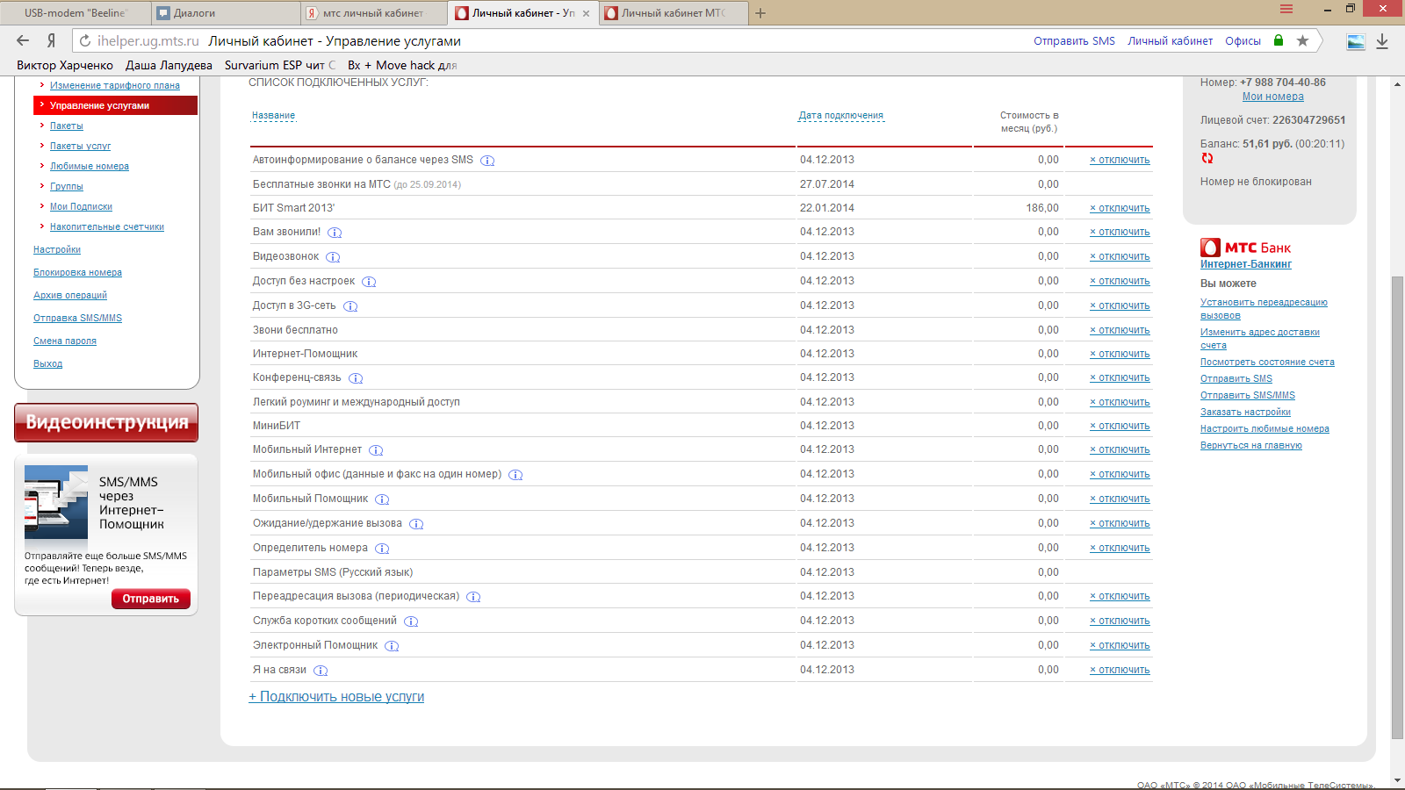Open browser downloads arrow icon
The height and width of the screenshot is (790, 1405).
[1381, 41]
